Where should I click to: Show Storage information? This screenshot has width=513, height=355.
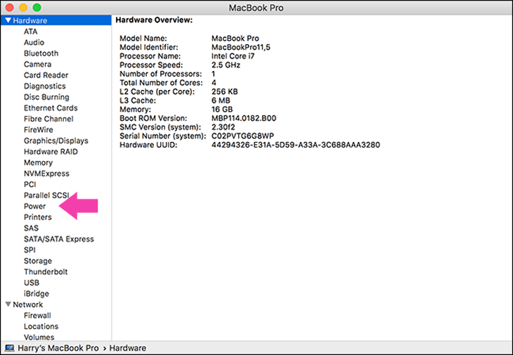coord(38,261)
